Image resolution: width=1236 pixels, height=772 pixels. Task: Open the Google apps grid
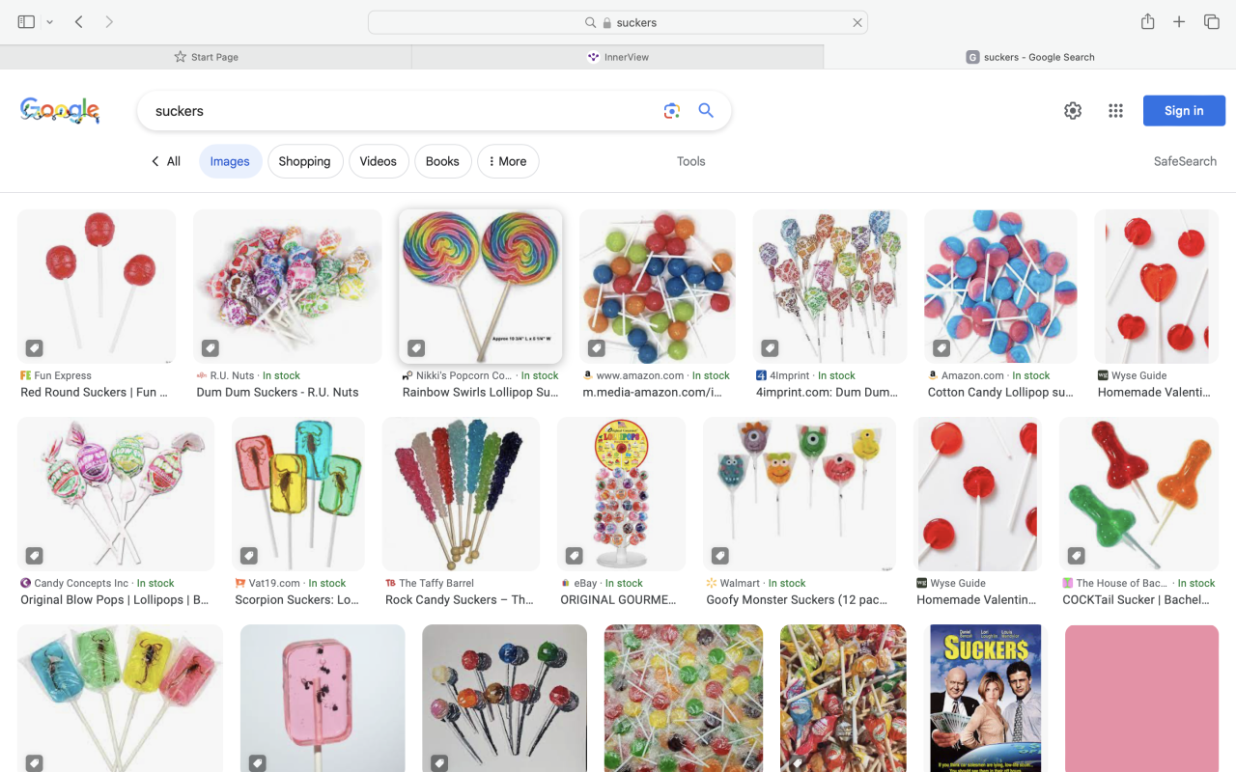pos(1115,111)
